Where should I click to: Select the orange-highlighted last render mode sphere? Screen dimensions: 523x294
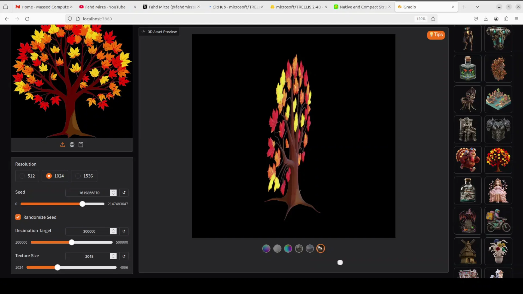(321, 249)
